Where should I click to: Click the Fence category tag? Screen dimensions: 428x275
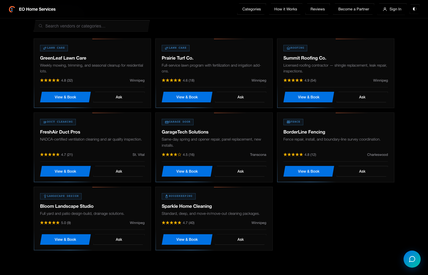coord(293,122)
